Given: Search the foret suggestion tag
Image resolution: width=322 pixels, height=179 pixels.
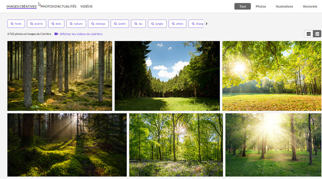Looking at the screenshot, I should coord(16,24).
